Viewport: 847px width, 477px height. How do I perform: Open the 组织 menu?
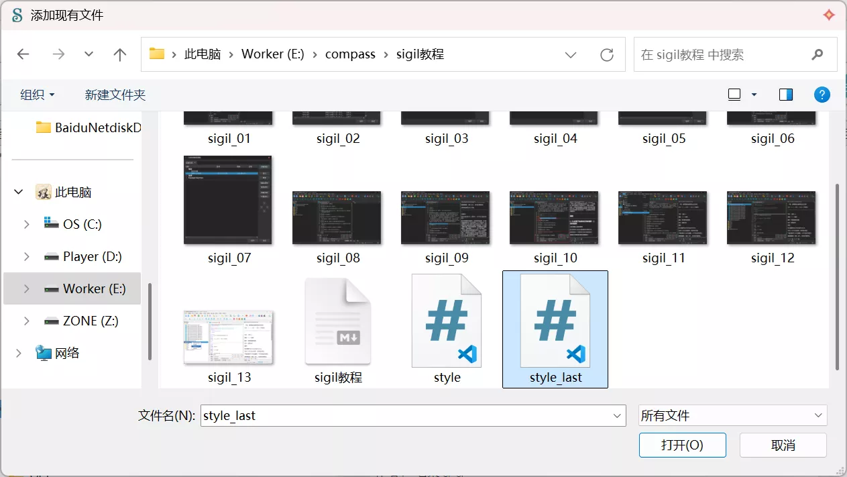(38, 95)
